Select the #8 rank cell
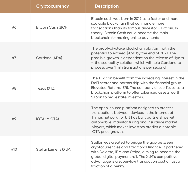This screenshot has width=188, height=172. point(14,88)
